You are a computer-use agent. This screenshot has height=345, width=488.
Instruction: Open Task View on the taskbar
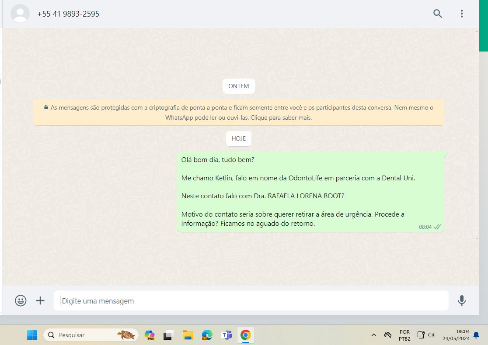pos(168,335)
